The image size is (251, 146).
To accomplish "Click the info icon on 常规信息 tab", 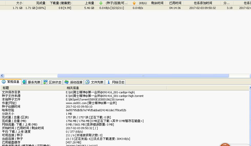I will tap(4, 82).
